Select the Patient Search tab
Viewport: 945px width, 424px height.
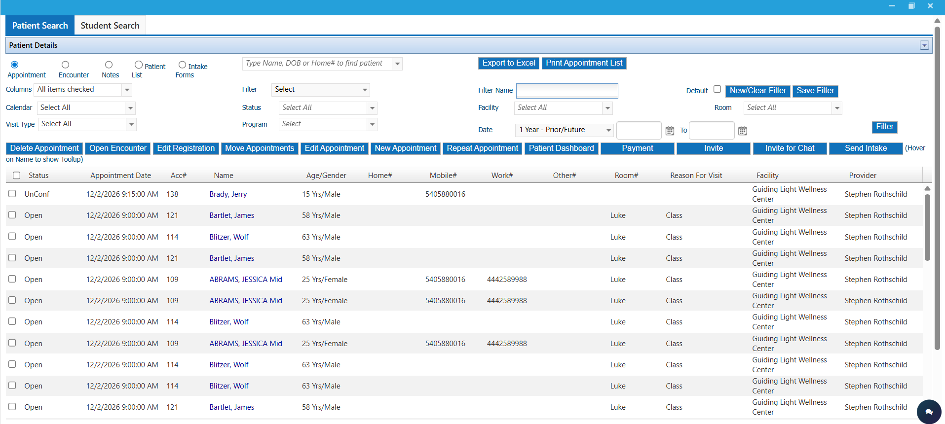(x=40, y=26)
